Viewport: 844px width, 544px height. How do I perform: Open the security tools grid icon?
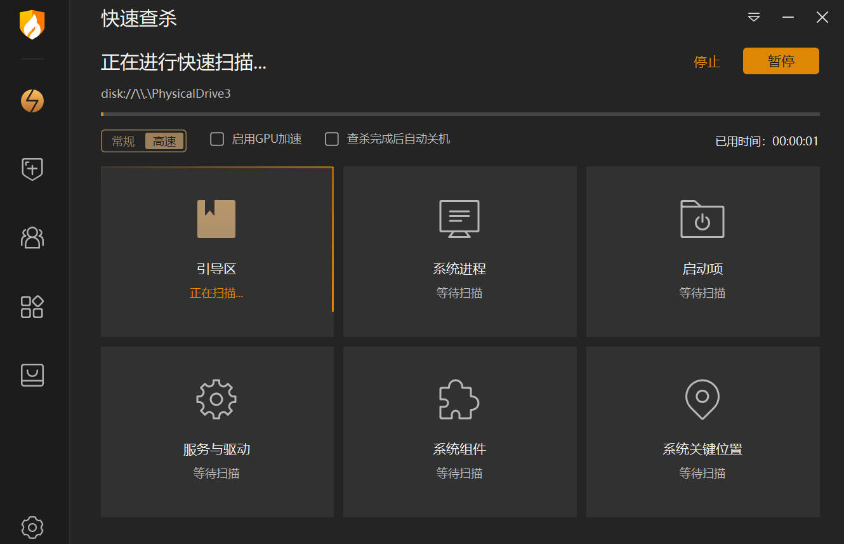[x=32, y=307]
